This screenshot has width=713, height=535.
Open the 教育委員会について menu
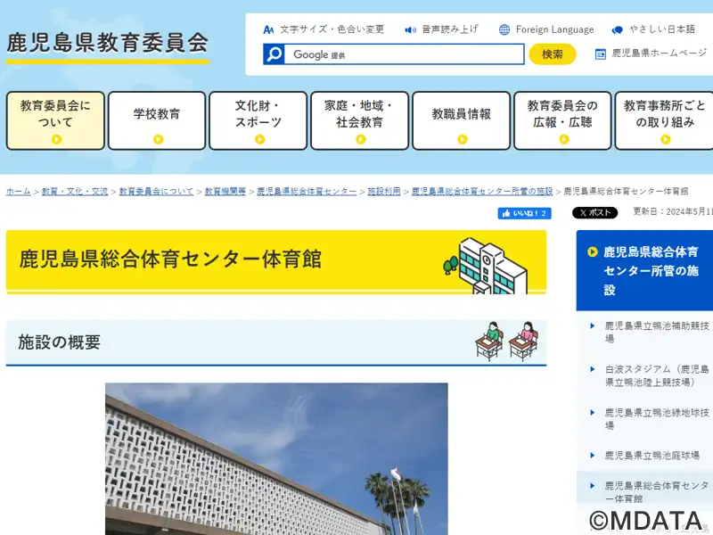[55, 120]
